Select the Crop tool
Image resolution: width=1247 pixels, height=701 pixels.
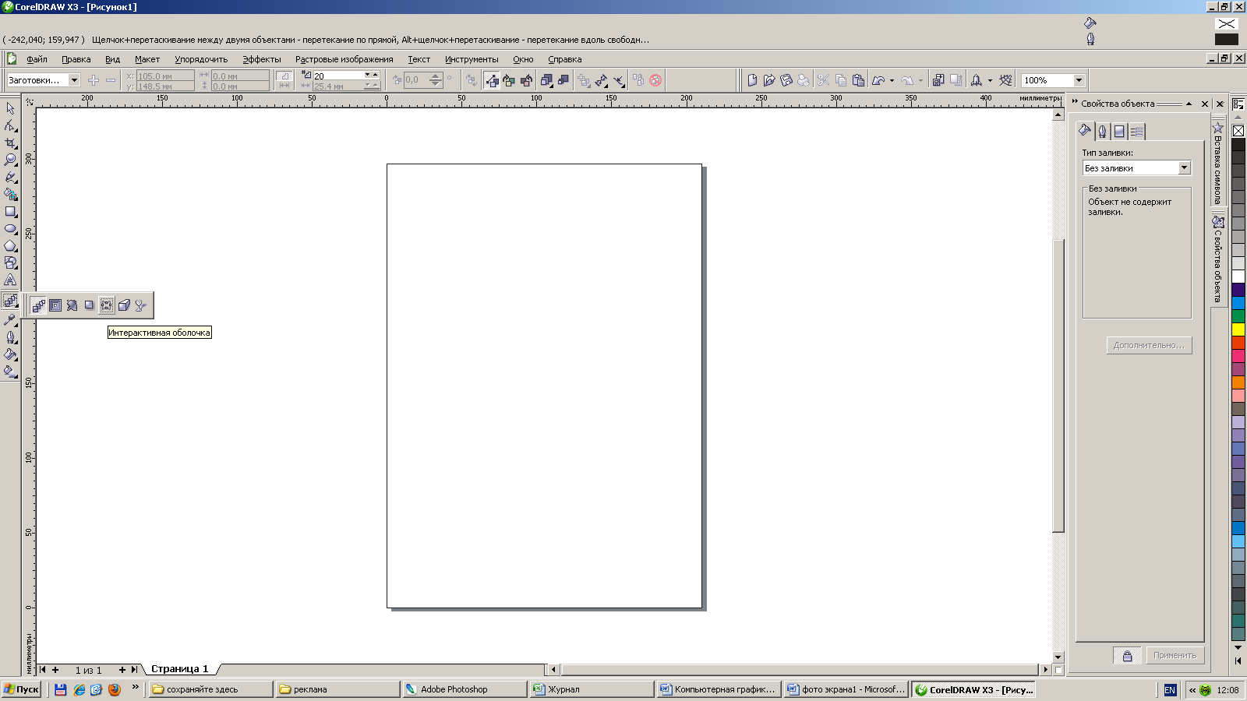(x=10, y=143)
